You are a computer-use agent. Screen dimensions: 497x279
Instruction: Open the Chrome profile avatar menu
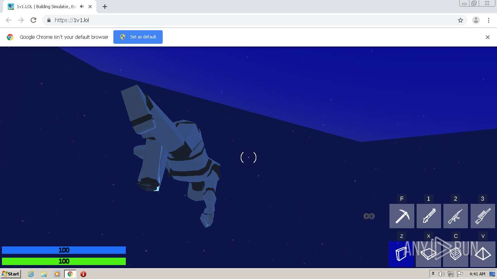476,20
